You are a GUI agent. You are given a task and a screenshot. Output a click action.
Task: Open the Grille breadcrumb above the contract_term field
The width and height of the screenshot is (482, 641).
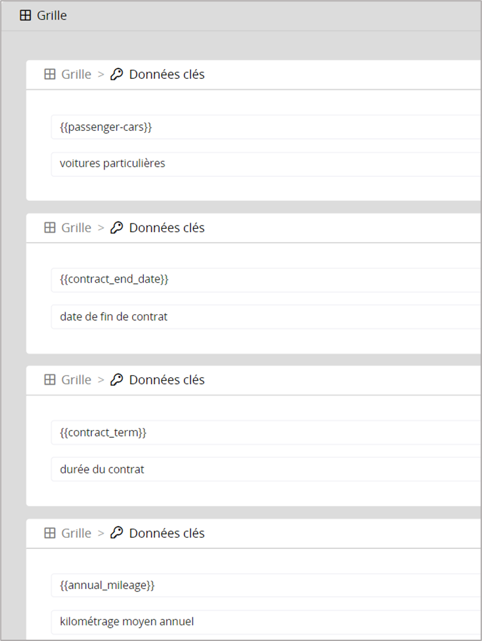click(76, 379)
